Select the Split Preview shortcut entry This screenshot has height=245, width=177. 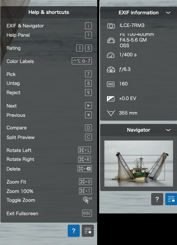(49, 137)
